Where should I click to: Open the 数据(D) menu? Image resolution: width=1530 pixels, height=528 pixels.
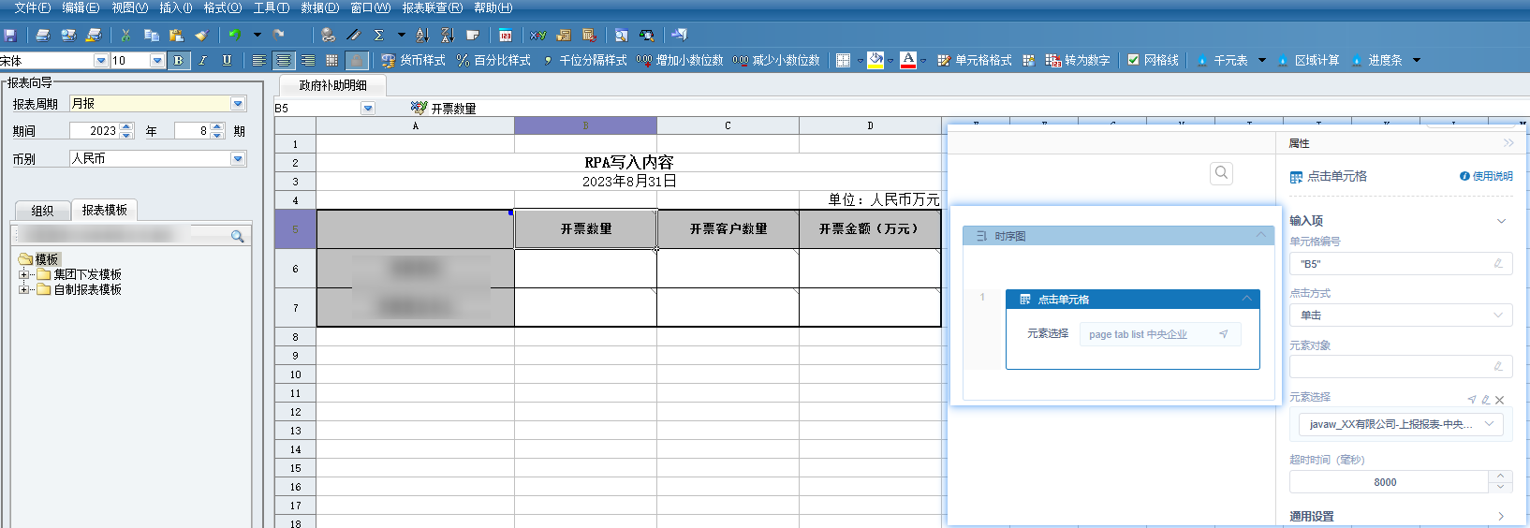(x=319, y=7)
